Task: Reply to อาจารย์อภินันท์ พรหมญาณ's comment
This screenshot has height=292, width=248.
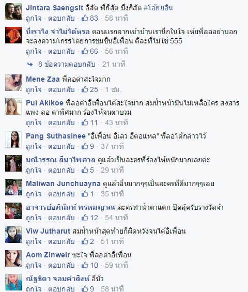Action: point(61,218)
